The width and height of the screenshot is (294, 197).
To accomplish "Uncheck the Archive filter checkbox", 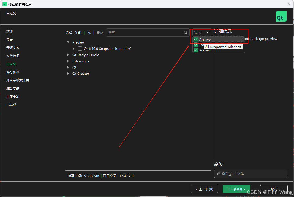I will pyautogui.click(x=196, y=40).
